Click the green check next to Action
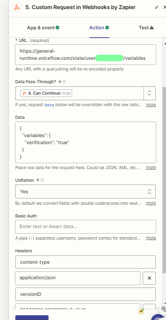Image resolution: width=166 pixels, height=320 pixels. pos(107,28)
